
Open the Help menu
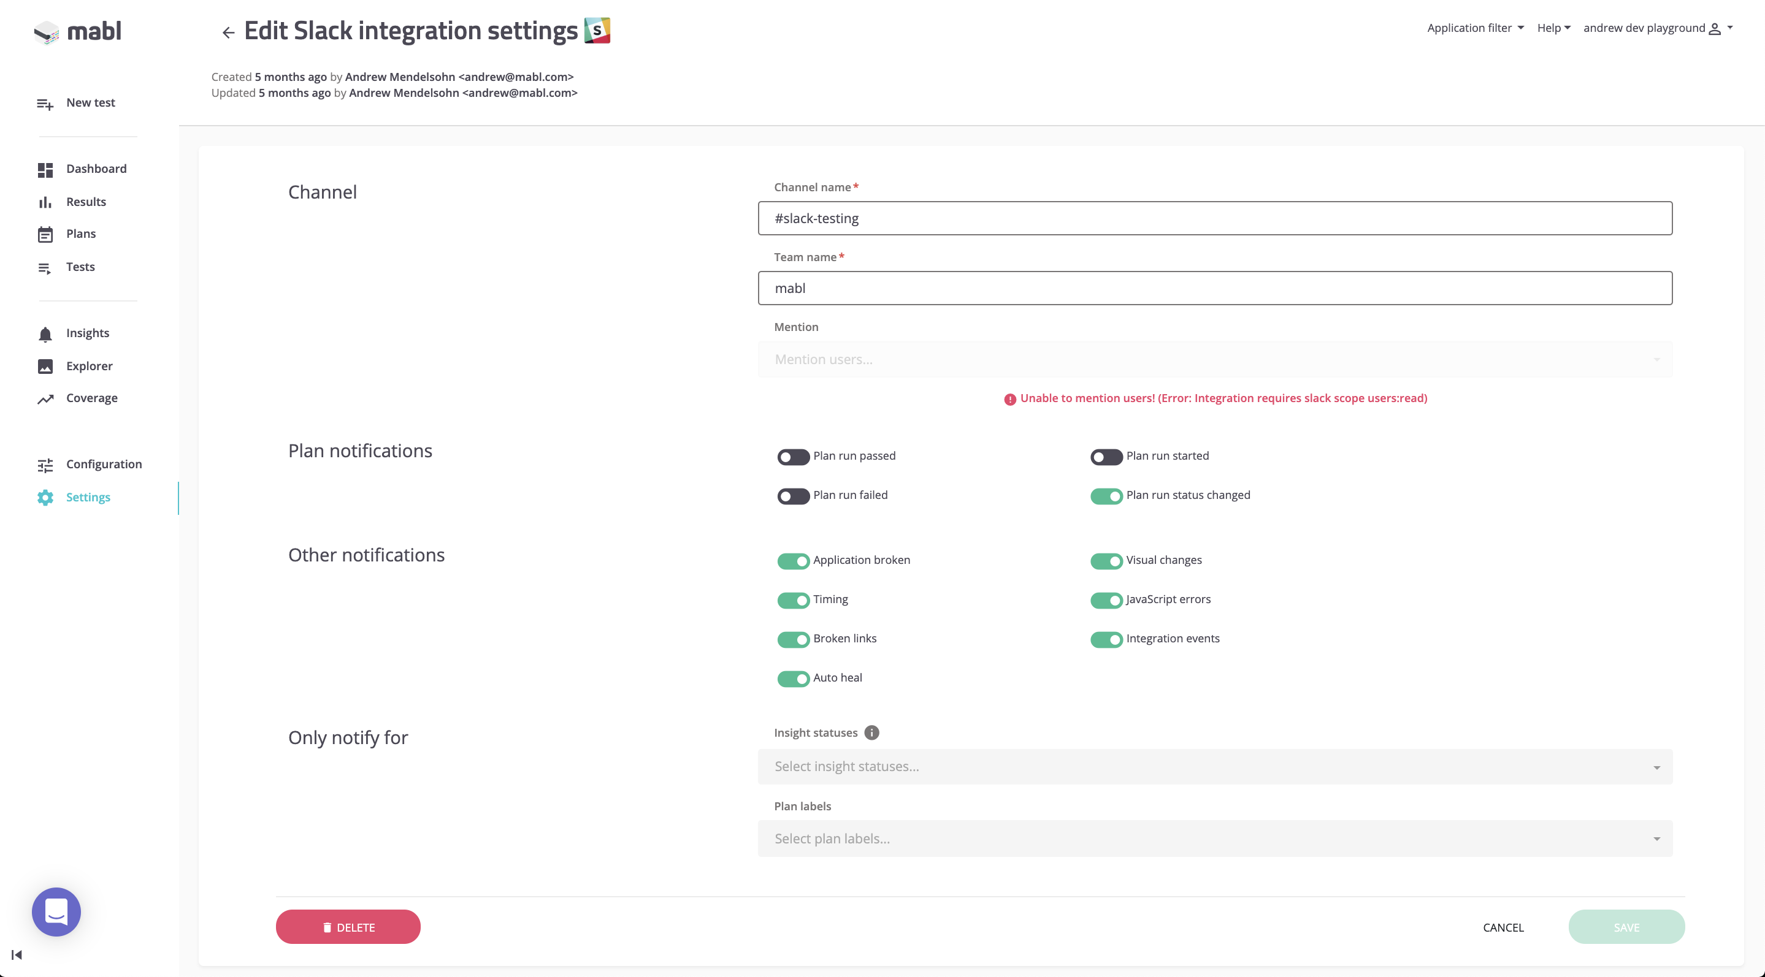point(1553,28)
